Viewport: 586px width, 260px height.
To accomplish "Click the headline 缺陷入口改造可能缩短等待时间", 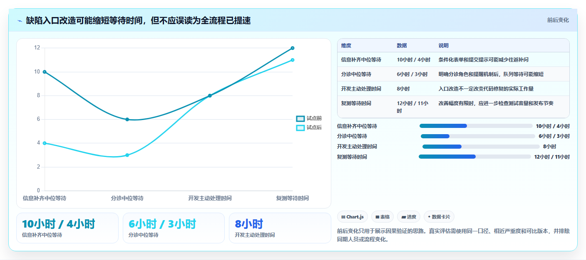I will pos(138,20).
